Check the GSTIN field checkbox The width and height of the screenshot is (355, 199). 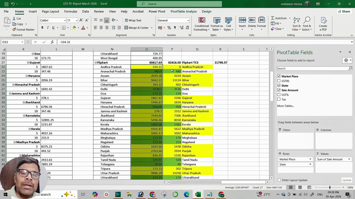[279, 81]
